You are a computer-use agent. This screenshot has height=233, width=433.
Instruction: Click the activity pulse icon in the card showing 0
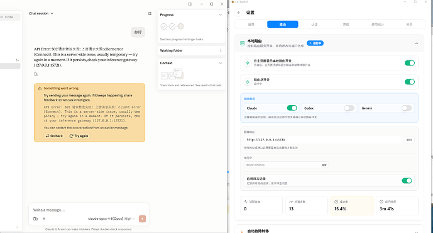coord(246,202)
